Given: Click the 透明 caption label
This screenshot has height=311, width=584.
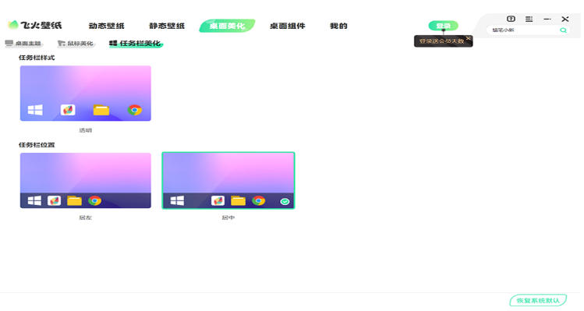Looking at the screenshot, I should click(86, 130).
